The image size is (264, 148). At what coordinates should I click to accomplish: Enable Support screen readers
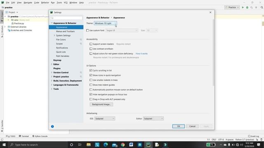pyautogui.click(x=91, y=44)
